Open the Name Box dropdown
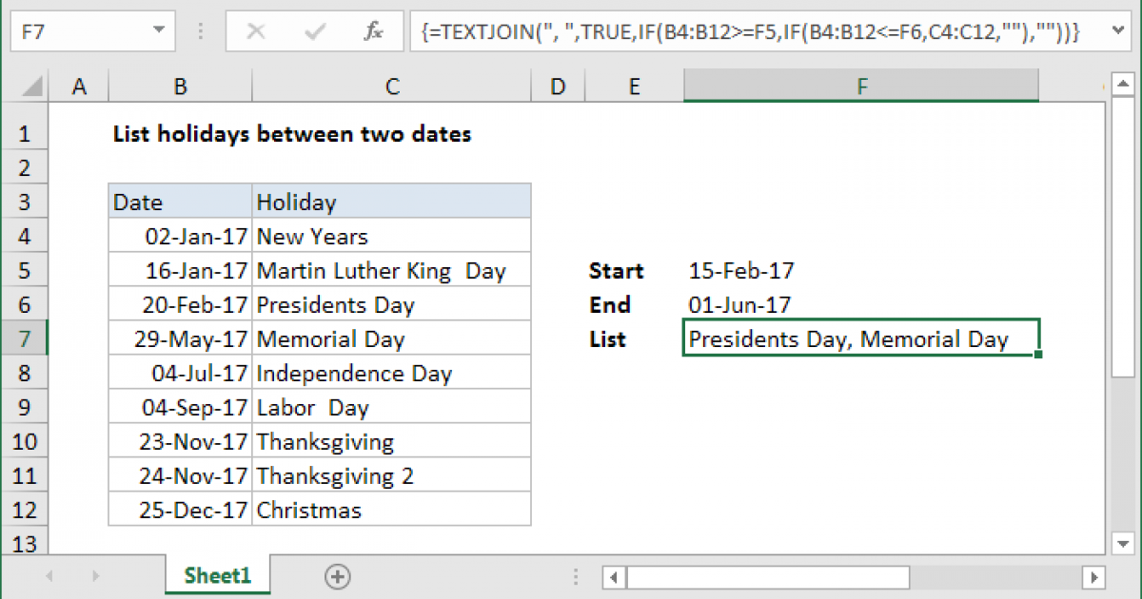The image size is (1142, 599). 159,30
